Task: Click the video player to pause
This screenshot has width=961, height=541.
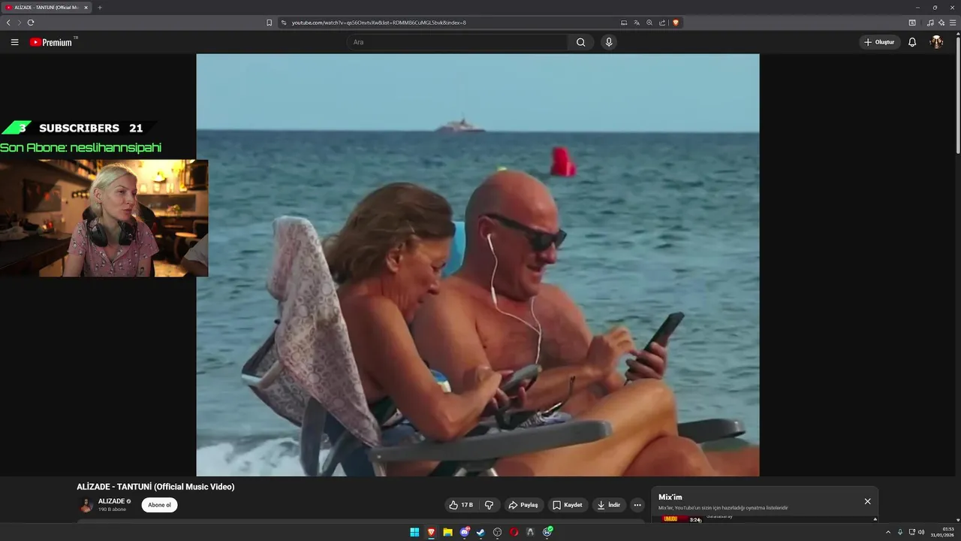Action: 477,264
